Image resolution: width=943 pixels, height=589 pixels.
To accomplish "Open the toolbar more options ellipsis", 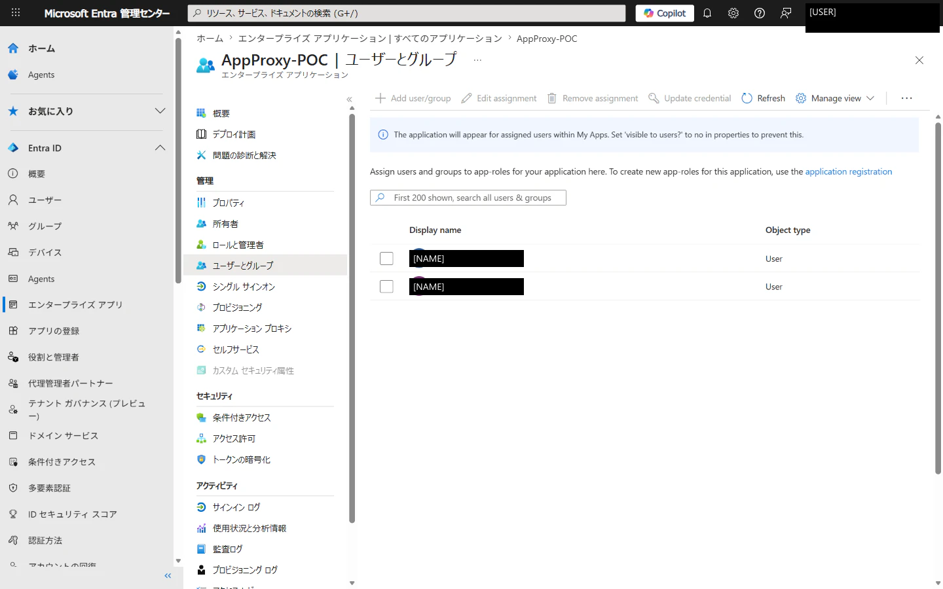I will coord(906,98).
